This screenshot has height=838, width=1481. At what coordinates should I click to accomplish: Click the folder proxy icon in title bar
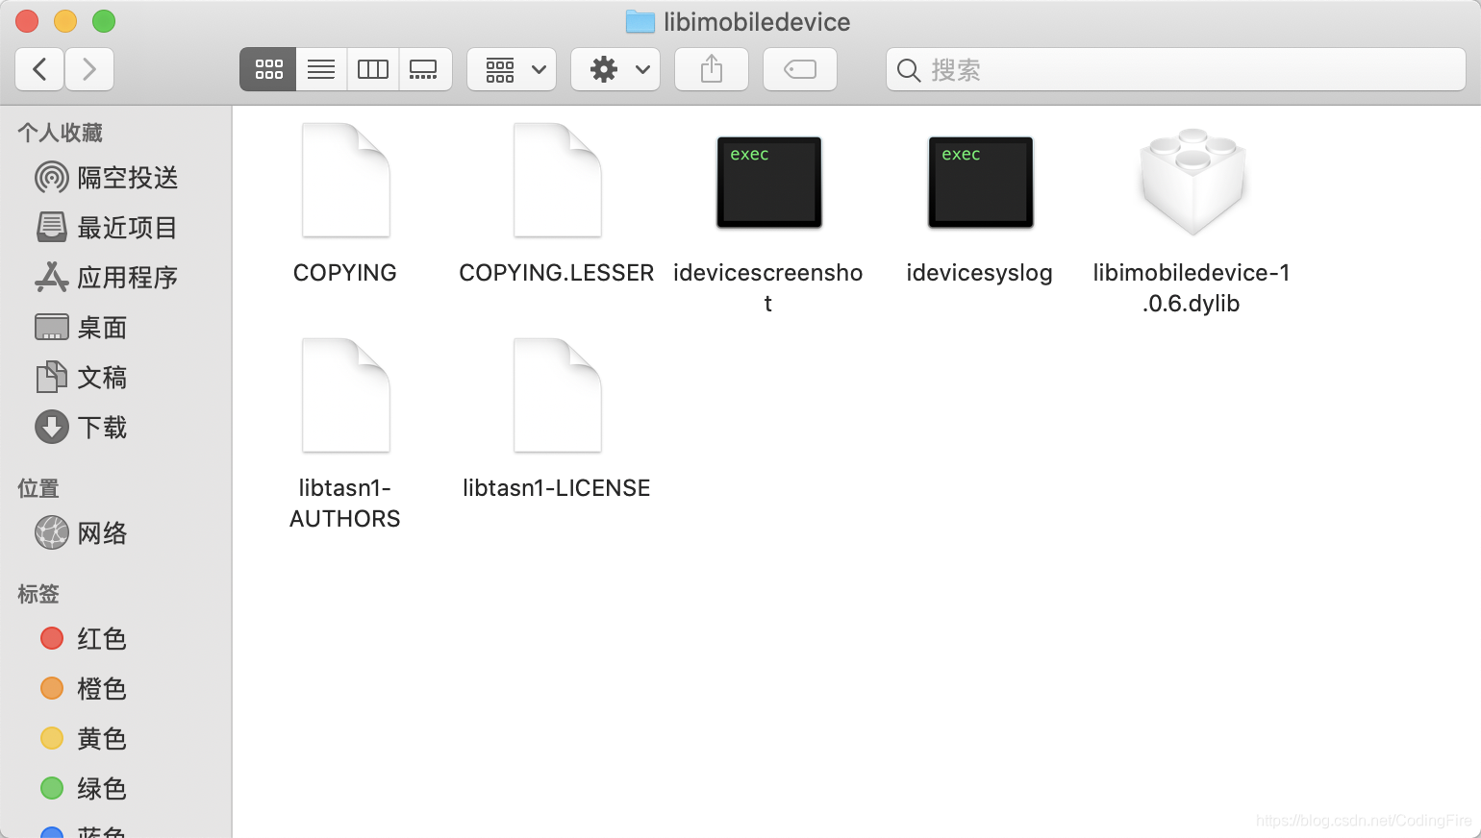click(640, 22)
